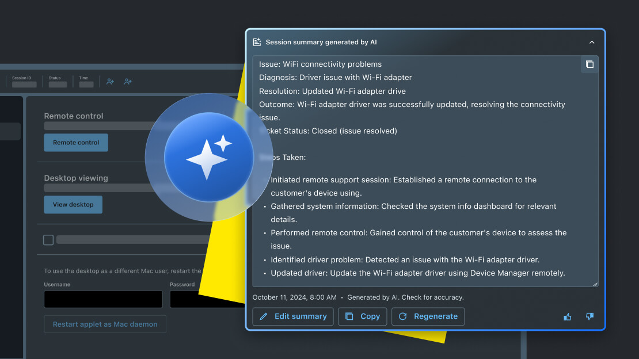
Task: Click the 'Identified driver problem' bullet line
Action: [405, 260]
